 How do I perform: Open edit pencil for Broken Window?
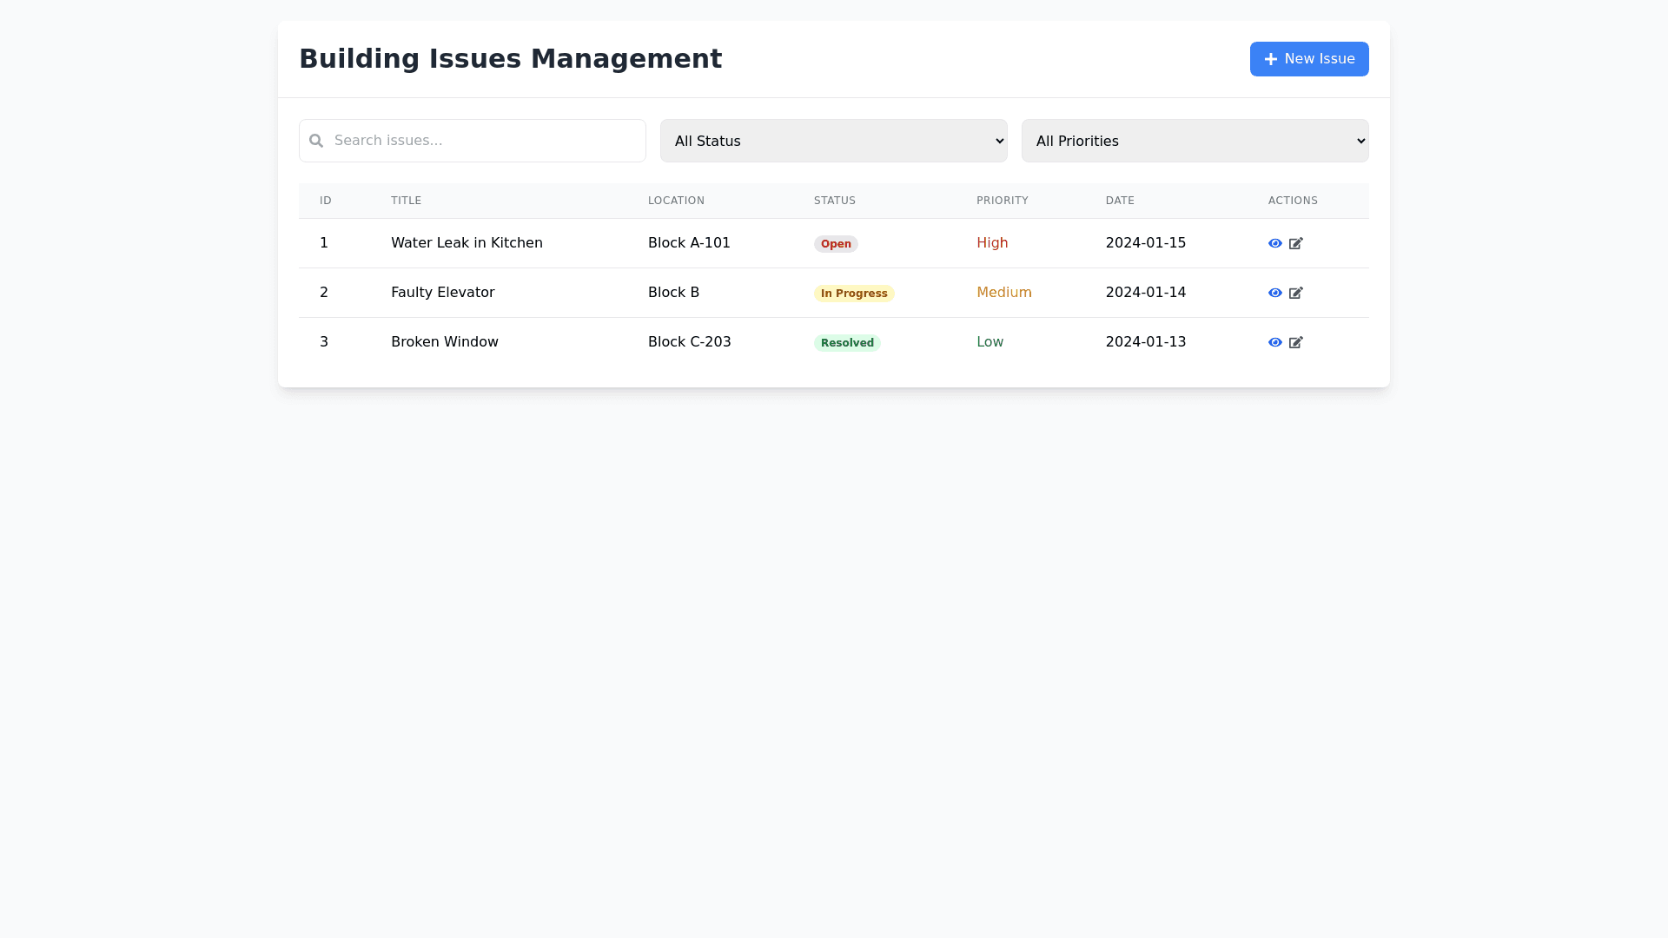point(1295,342)
